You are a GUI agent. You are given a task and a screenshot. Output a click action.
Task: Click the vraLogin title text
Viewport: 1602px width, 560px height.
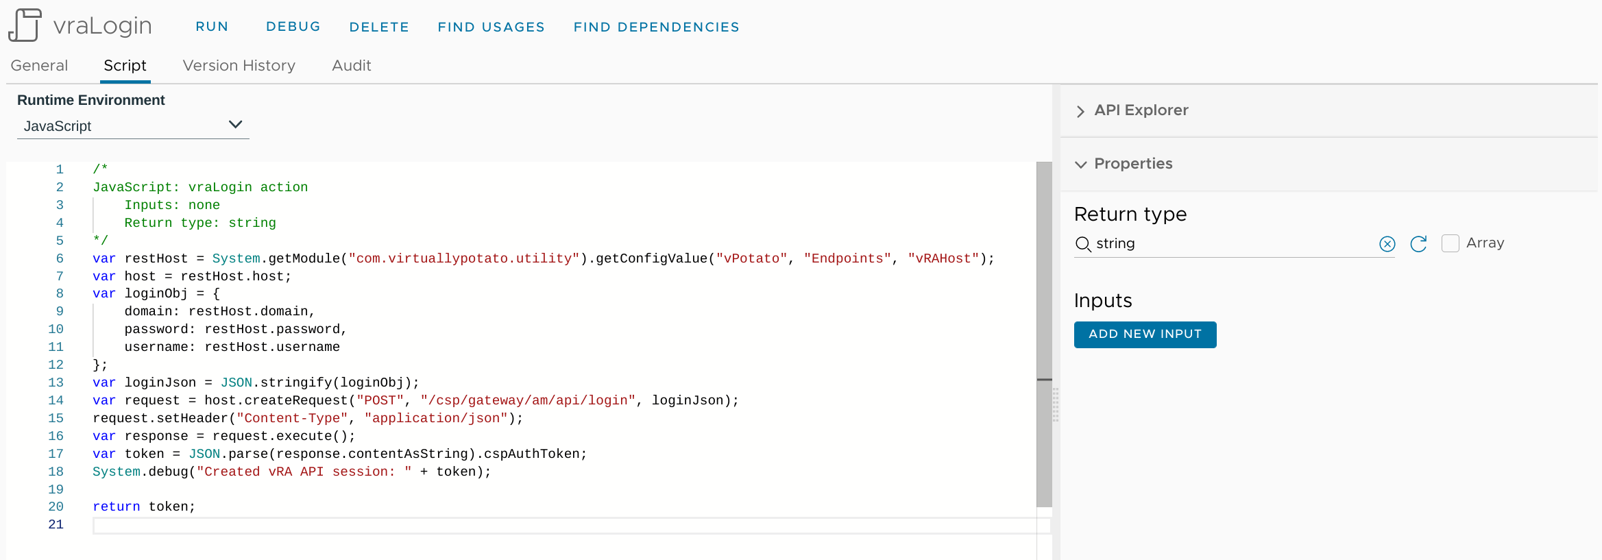[103, 26]
